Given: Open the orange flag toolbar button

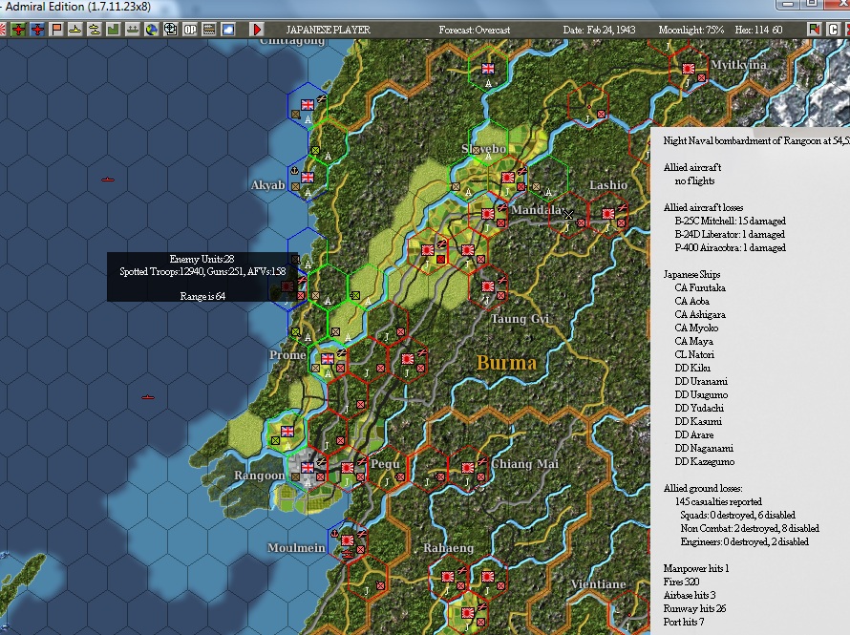Looking at the screenshot, I should click(x=56, y=30).
